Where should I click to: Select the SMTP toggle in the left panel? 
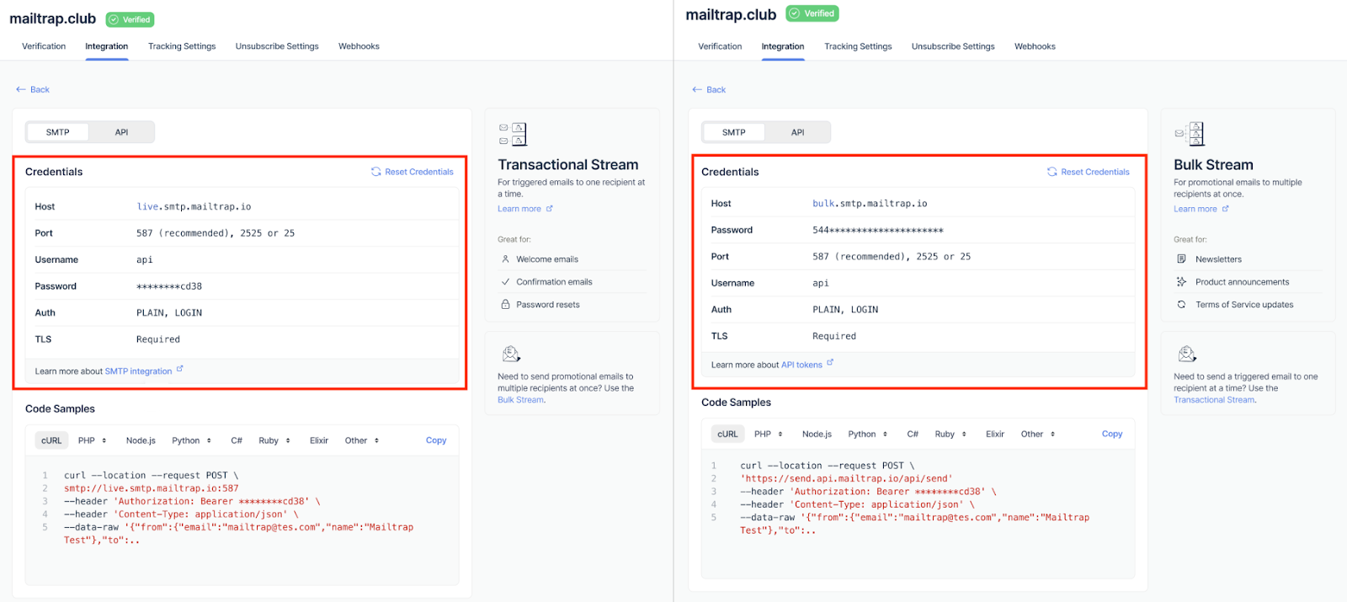[x=58, y=132]
